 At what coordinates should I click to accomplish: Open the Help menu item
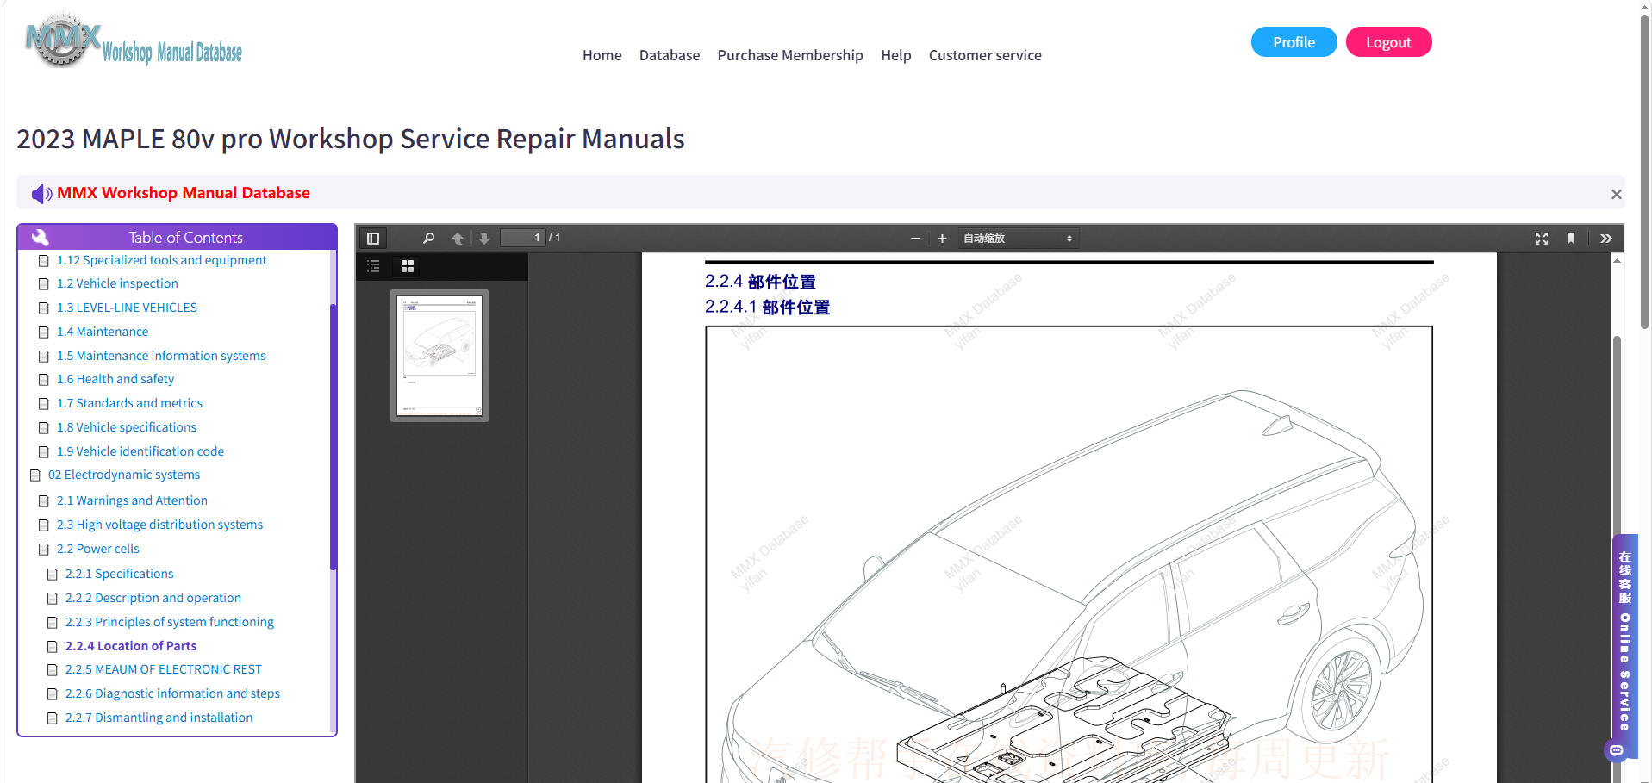coord(896,55)
